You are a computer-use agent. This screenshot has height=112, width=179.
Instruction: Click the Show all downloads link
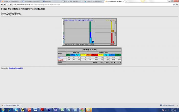point(169,105)
